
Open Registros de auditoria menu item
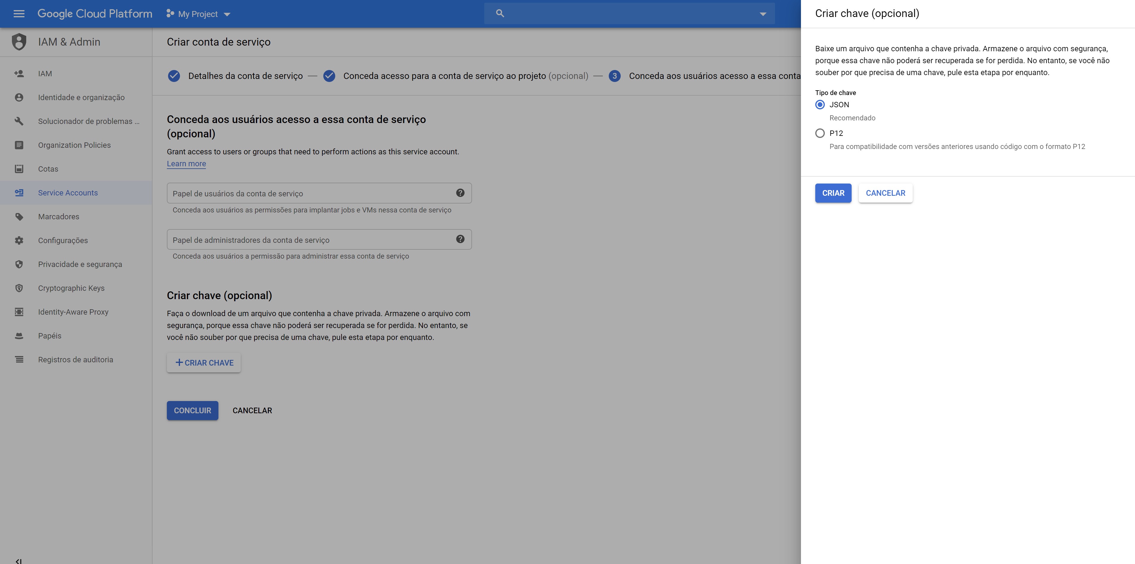pos(76,360)
